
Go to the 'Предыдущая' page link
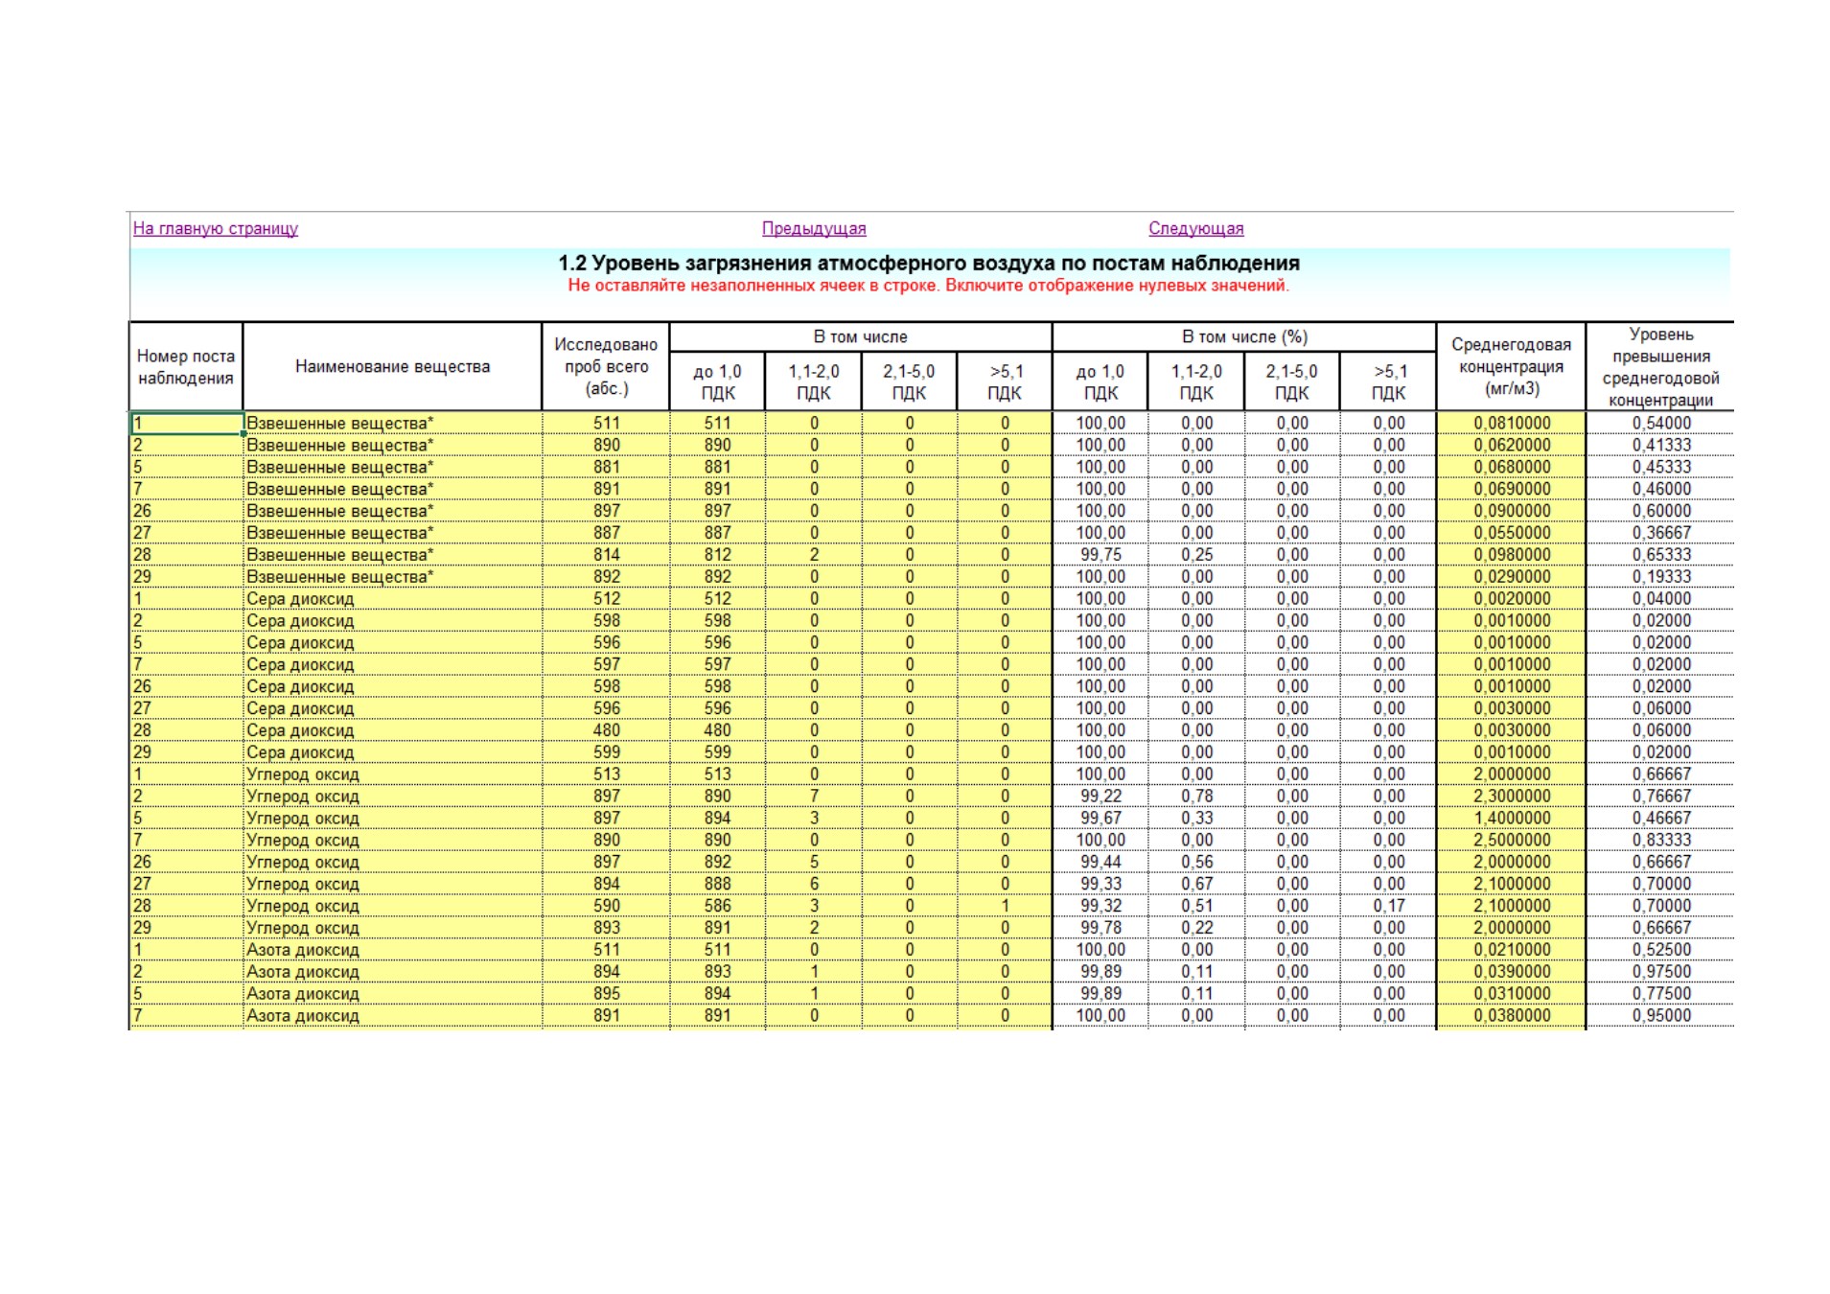[813, 228]
